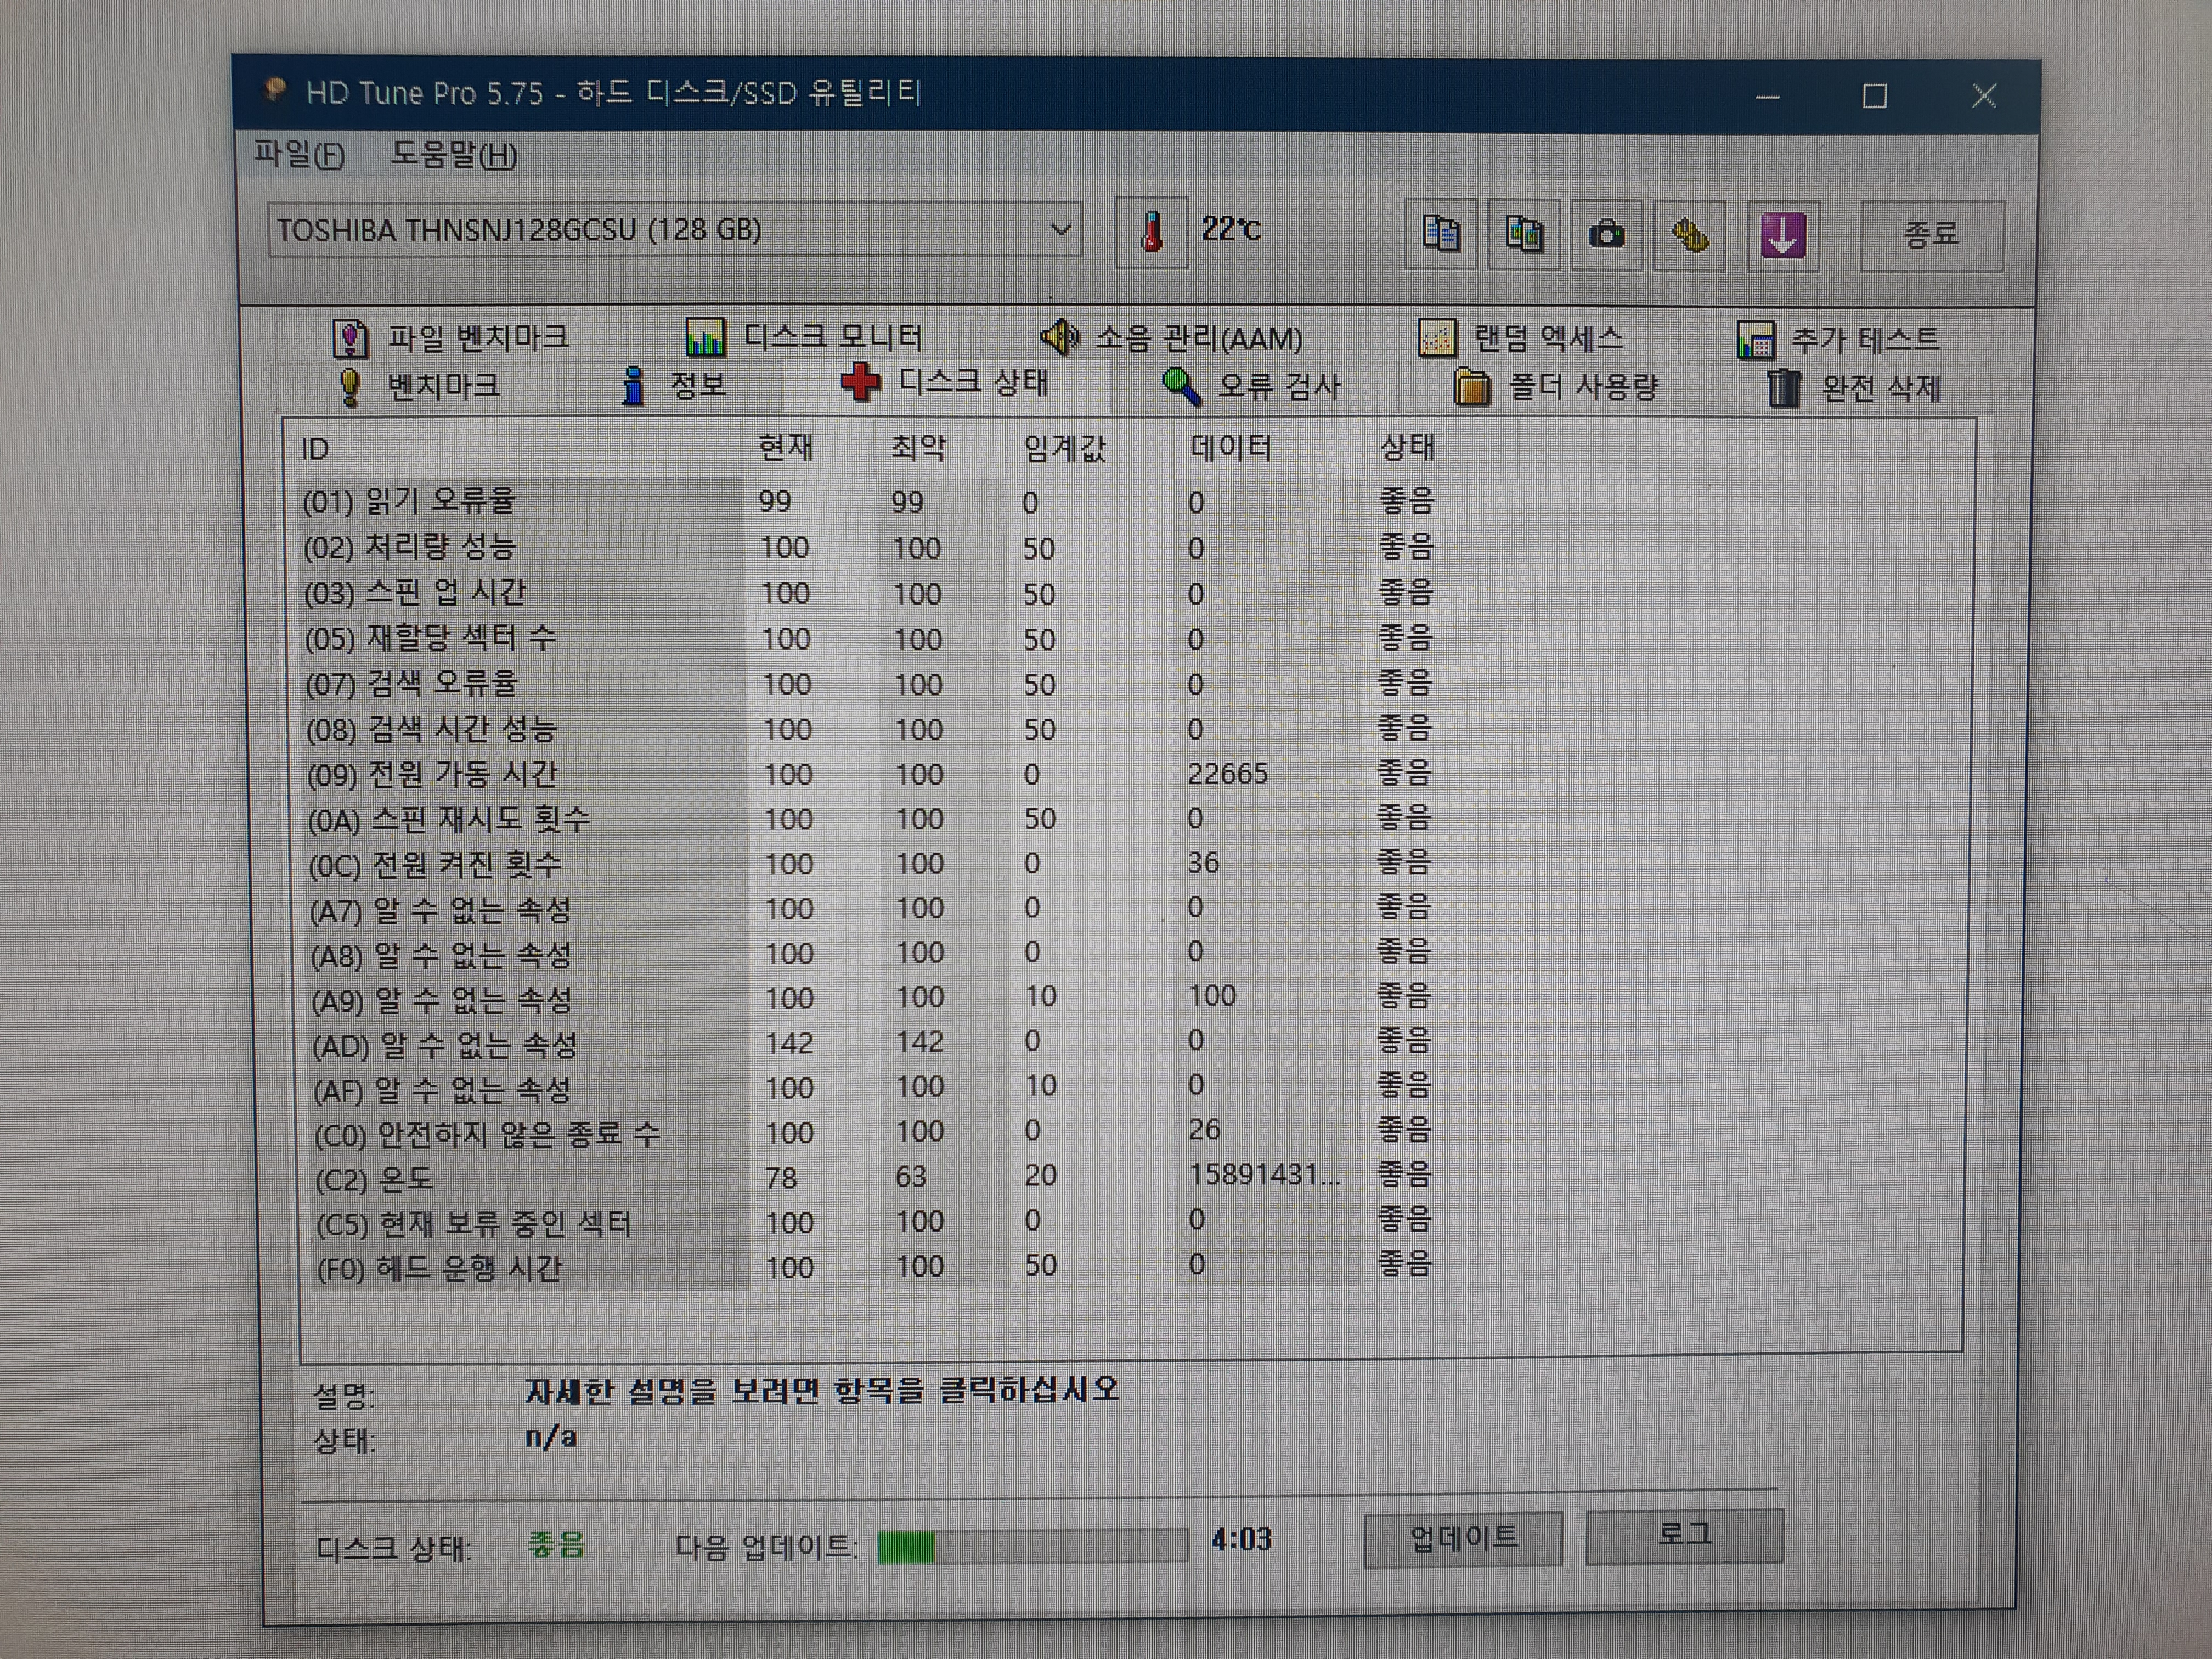2212x1659 pixels.
Task: Click the HD Tune Pro title bar app icon
Action: click(x=274, y=92)
